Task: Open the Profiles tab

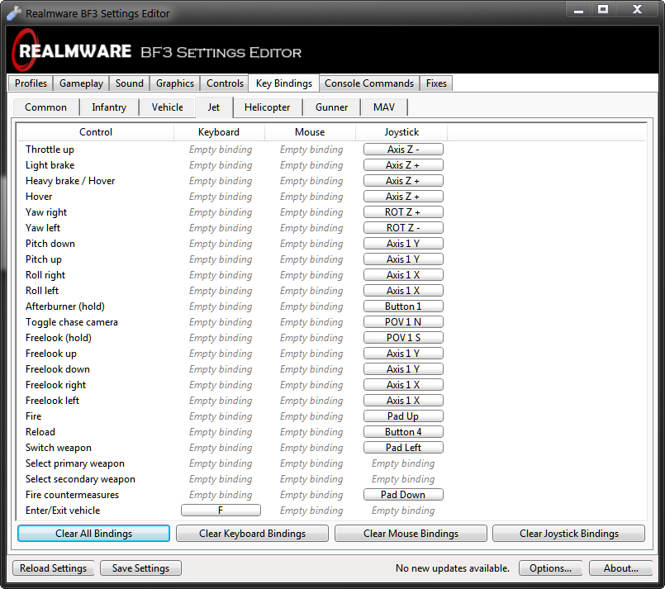Action: (31, 83)
